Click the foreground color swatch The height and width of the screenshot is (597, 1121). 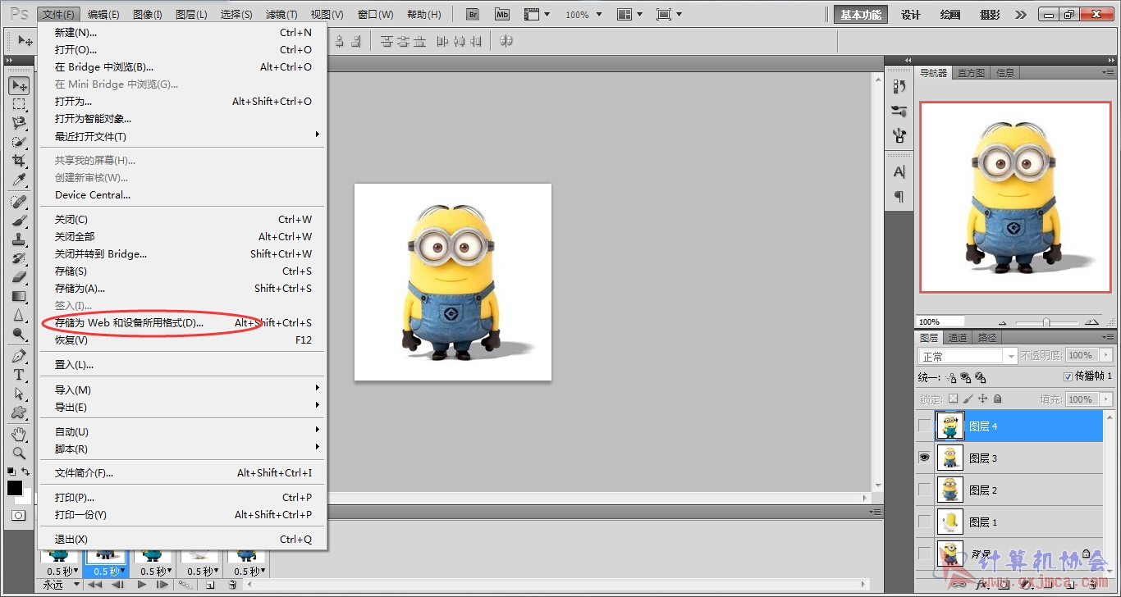[15, 488]
